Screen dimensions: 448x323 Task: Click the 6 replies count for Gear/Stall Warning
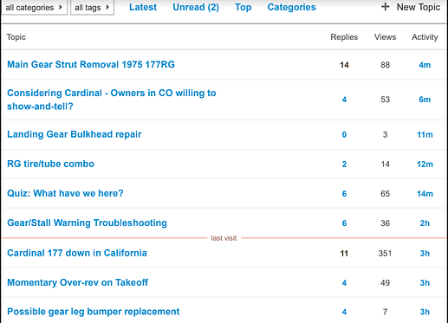[x=344, y=223]
